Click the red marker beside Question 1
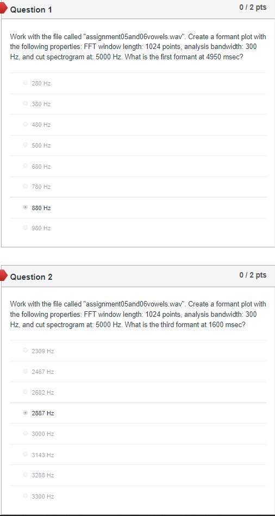 click(x=3, y=9)
